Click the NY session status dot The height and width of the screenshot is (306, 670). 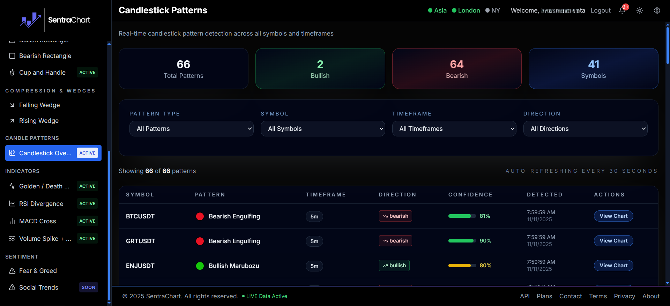click(x=487, y=10)
